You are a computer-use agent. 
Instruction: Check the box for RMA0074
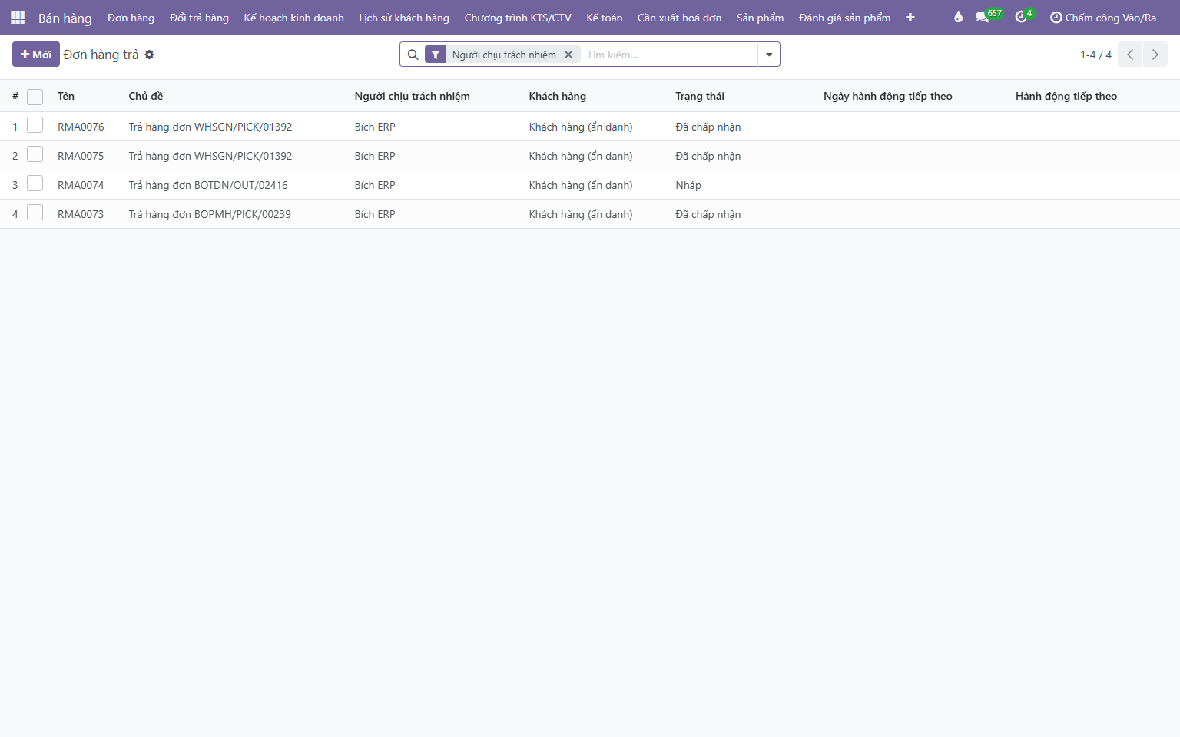35,183
